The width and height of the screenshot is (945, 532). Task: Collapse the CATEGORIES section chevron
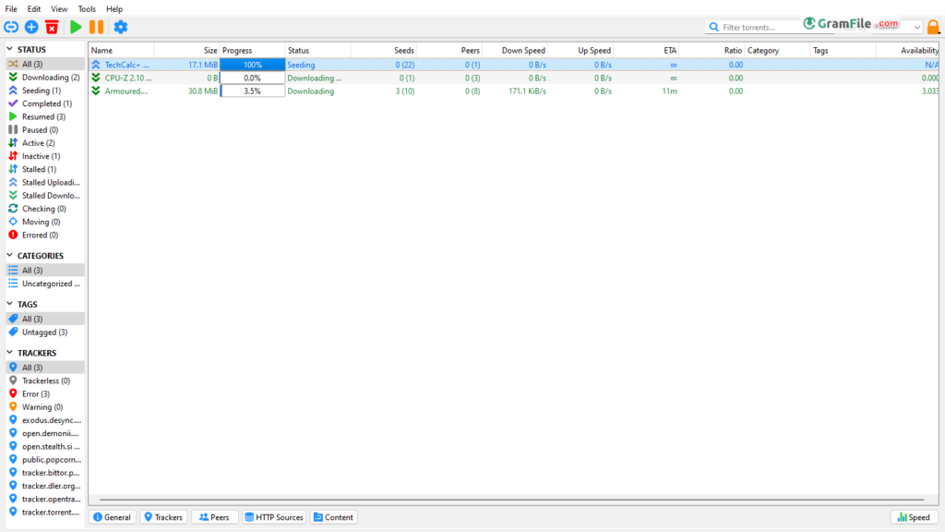tap(9, 255)
